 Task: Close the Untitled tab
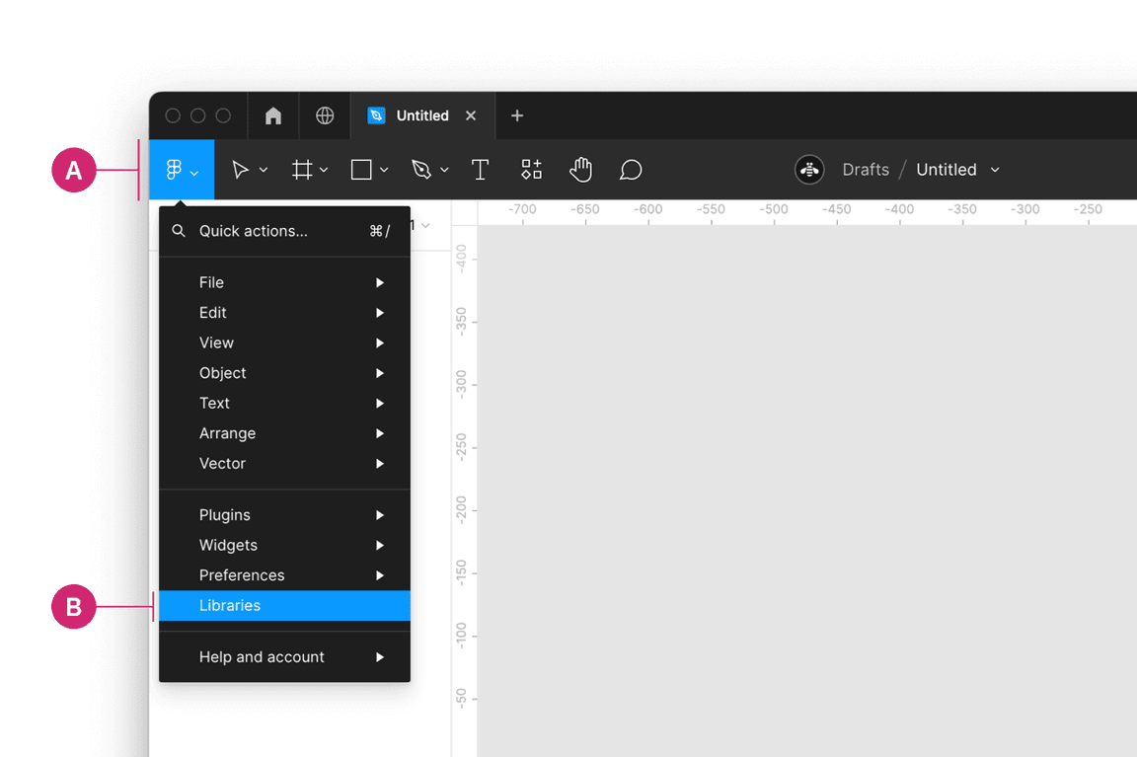point(471,116)
